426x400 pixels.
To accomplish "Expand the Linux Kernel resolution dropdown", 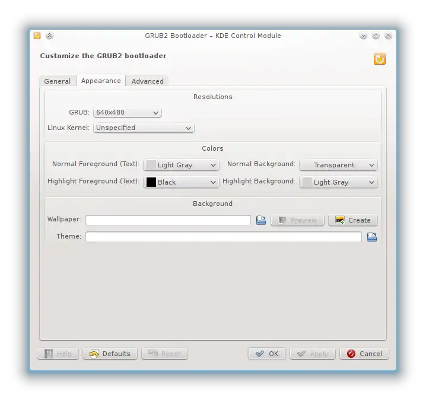I will tap(144, 128).
